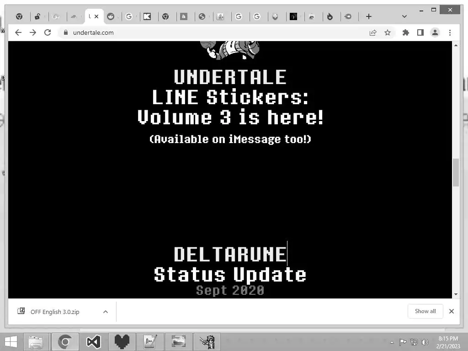Click the character artwork at page top

229,50
